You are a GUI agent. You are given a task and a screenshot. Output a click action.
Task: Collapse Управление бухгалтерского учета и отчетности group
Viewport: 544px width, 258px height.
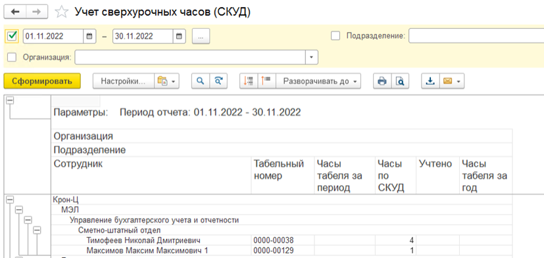28,220
